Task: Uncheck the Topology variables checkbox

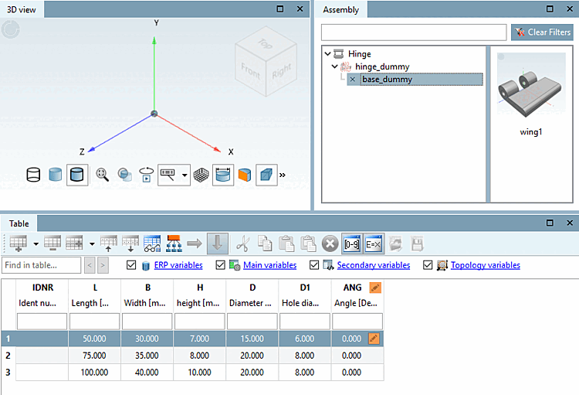Action: pos(428,265)
